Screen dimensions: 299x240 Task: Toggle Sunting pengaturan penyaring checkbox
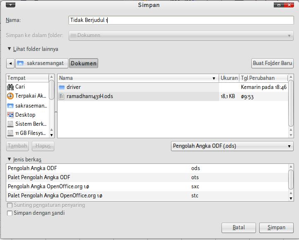click(10, 205)
